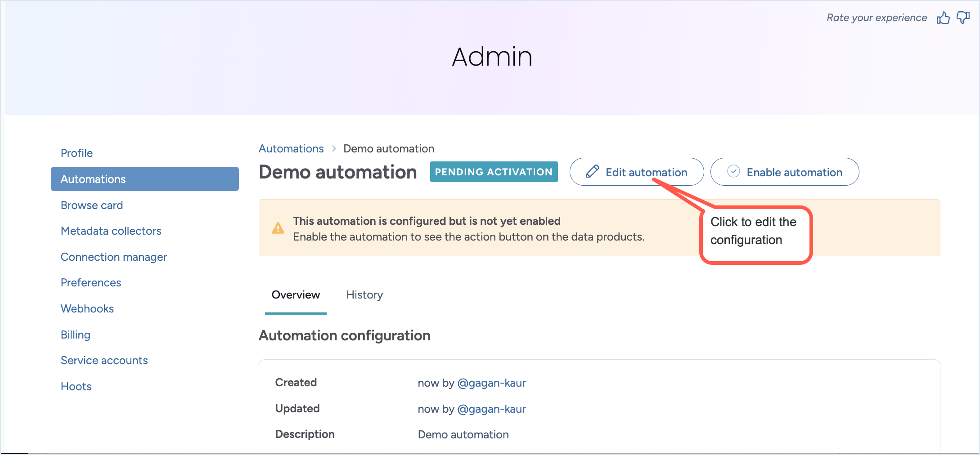This screenshot has width=980, height=455.
Task: Open the Connection manager section
Action: tap(113, 257)
